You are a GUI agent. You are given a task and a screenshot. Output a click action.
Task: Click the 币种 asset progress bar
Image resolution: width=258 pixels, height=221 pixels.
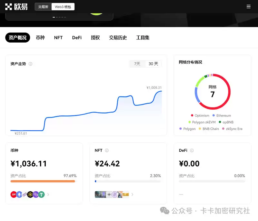(x=43, y=181)
